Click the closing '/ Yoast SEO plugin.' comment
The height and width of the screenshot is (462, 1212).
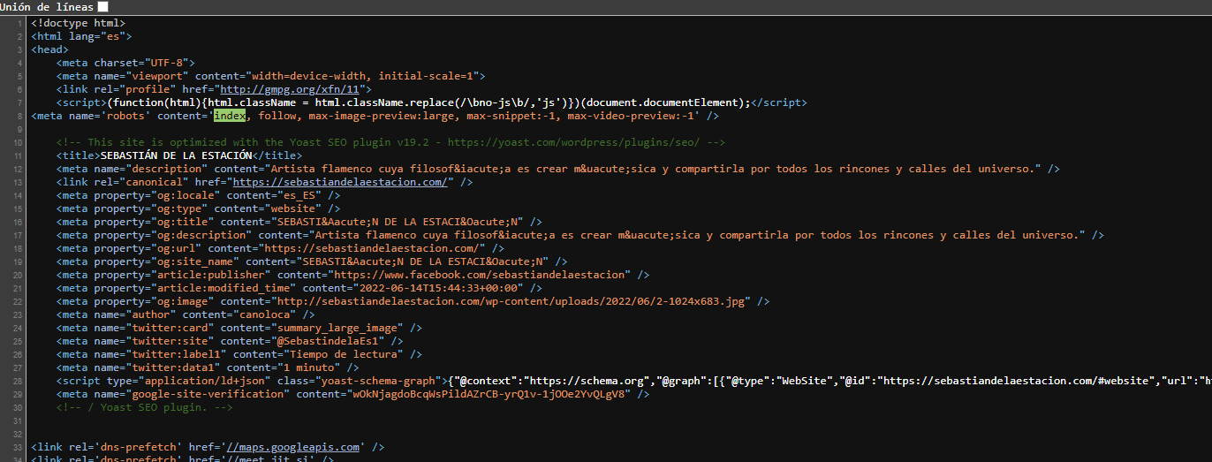(144, 407)
